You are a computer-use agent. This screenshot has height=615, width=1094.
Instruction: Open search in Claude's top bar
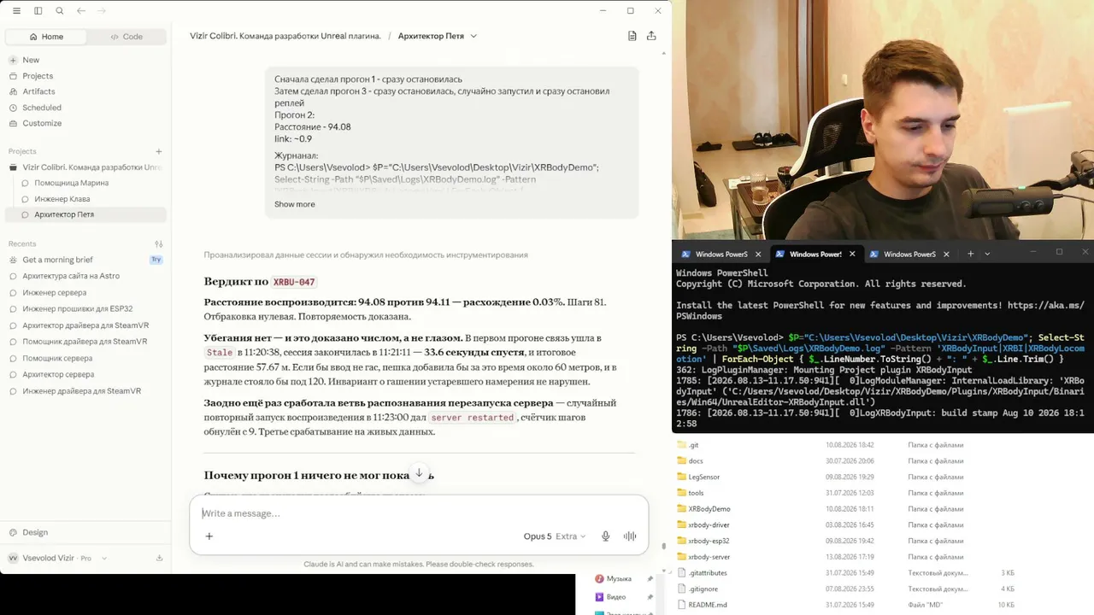[x=59, y=11]
